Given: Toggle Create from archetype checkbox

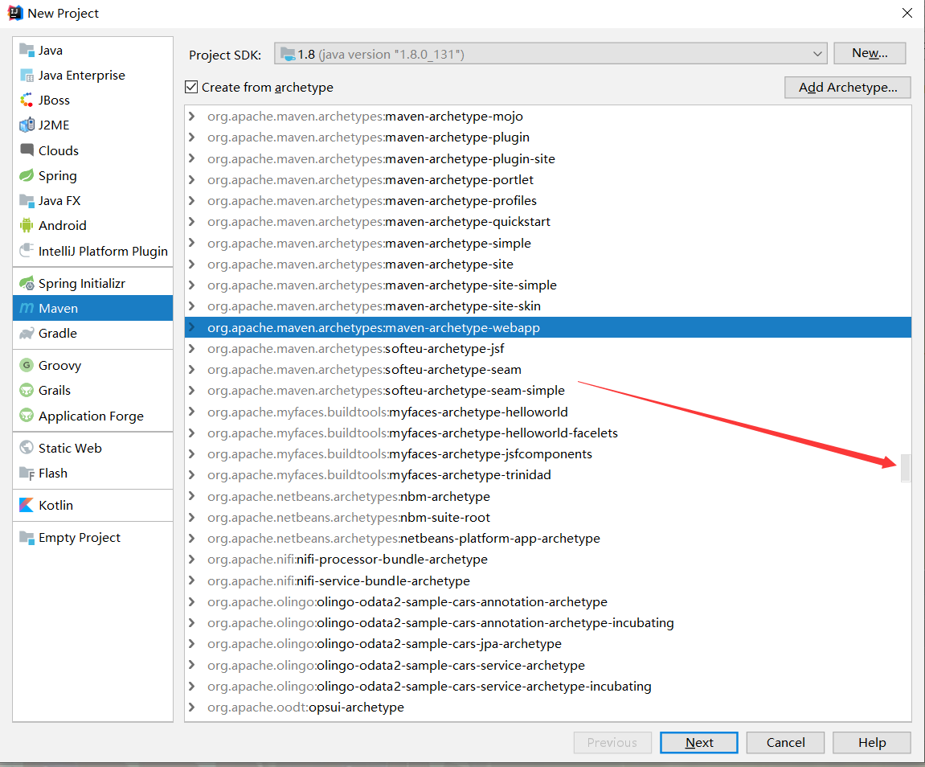Looking at the screenshot, I should (x=191, y=88).
